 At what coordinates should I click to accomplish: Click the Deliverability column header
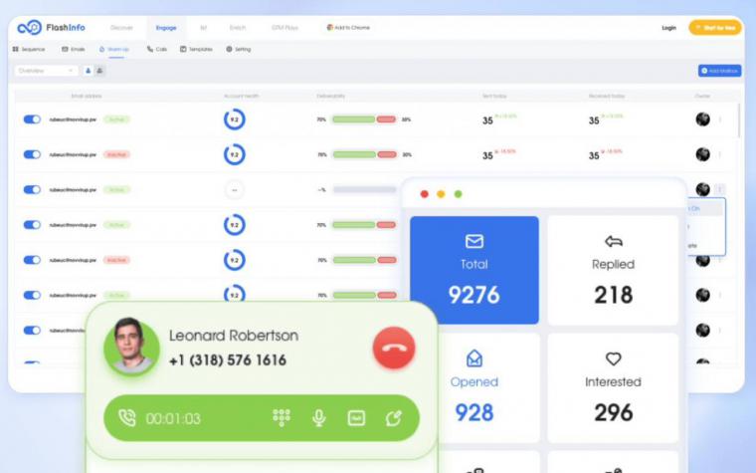point(330,96)
